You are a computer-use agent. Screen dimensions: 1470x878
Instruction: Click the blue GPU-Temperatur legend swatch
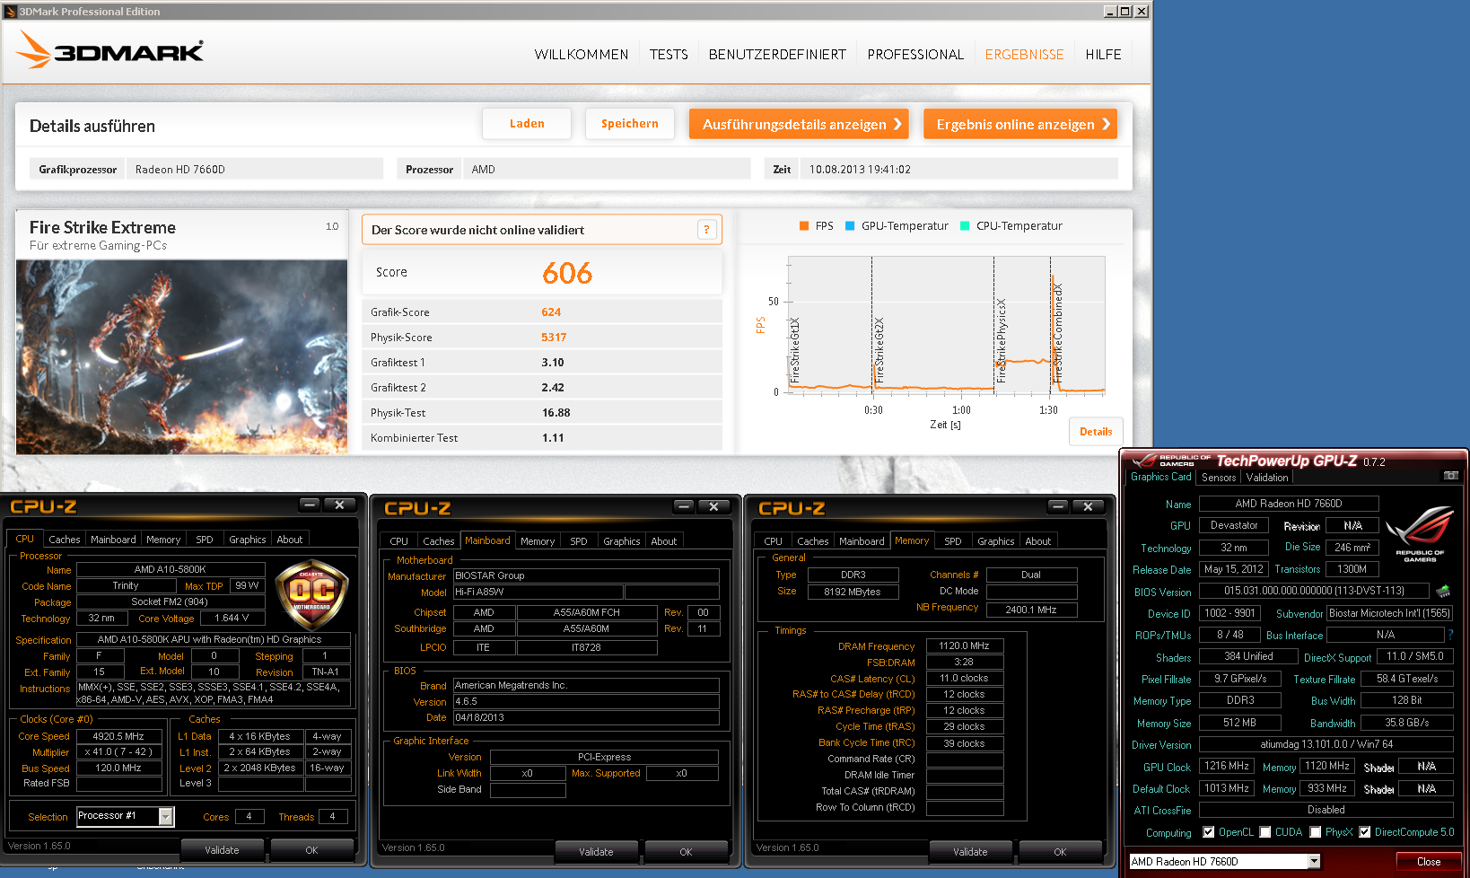tap(850, 226)
